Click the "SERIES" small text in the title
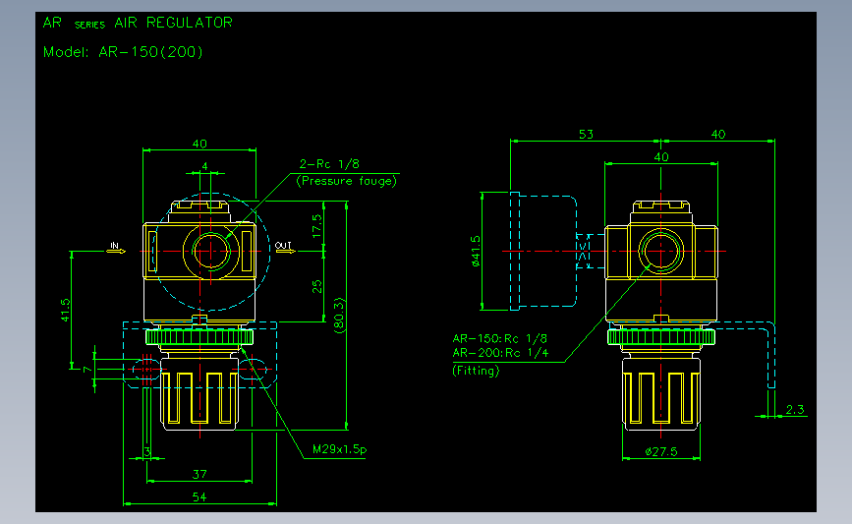This screenshot has width=852, height=524. (x=89, y=25)
